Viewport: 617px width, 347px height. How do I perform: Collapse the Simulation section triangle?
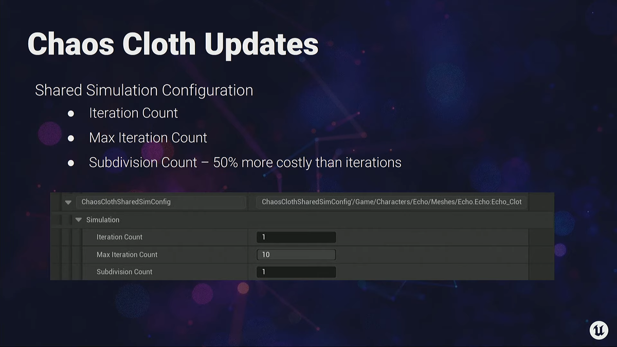coord(79,220)
